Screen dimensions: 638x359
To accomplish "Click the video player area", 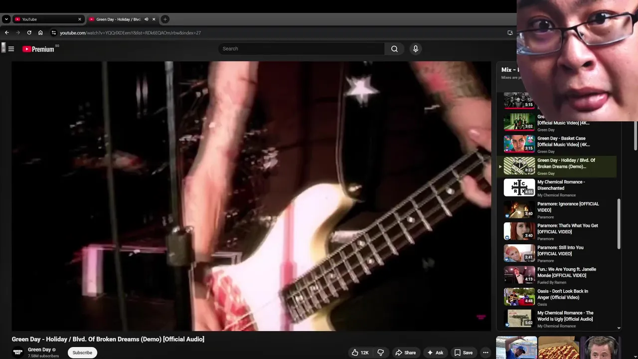I will [x=251, y=196].
